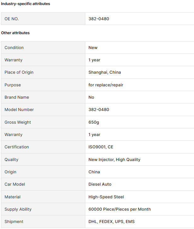Click the OE NO. value 382-0480
Screen dimensions: 194x229
coord(99,19)
